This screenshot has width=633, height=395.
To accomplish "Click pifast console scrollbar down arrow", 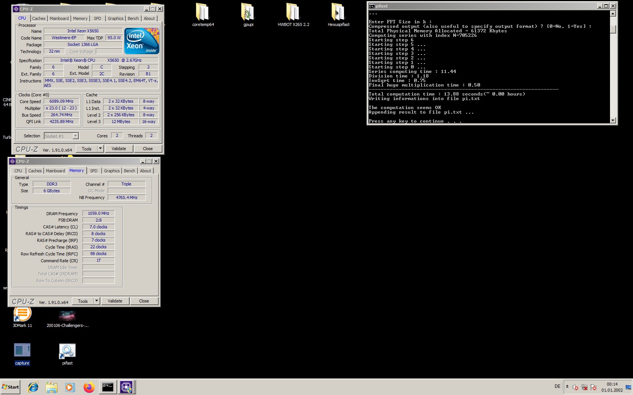I will click(613, 120).
